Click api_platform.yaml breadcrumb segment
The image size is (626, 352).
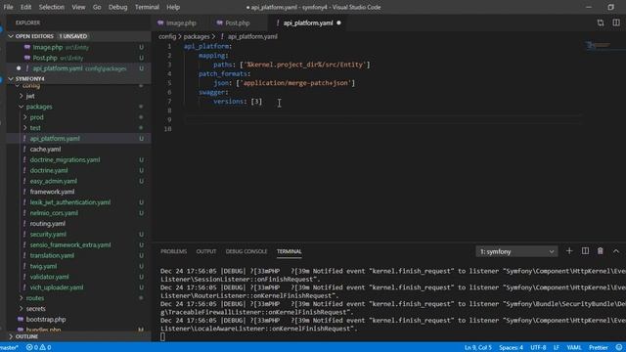tap(252, 37)
